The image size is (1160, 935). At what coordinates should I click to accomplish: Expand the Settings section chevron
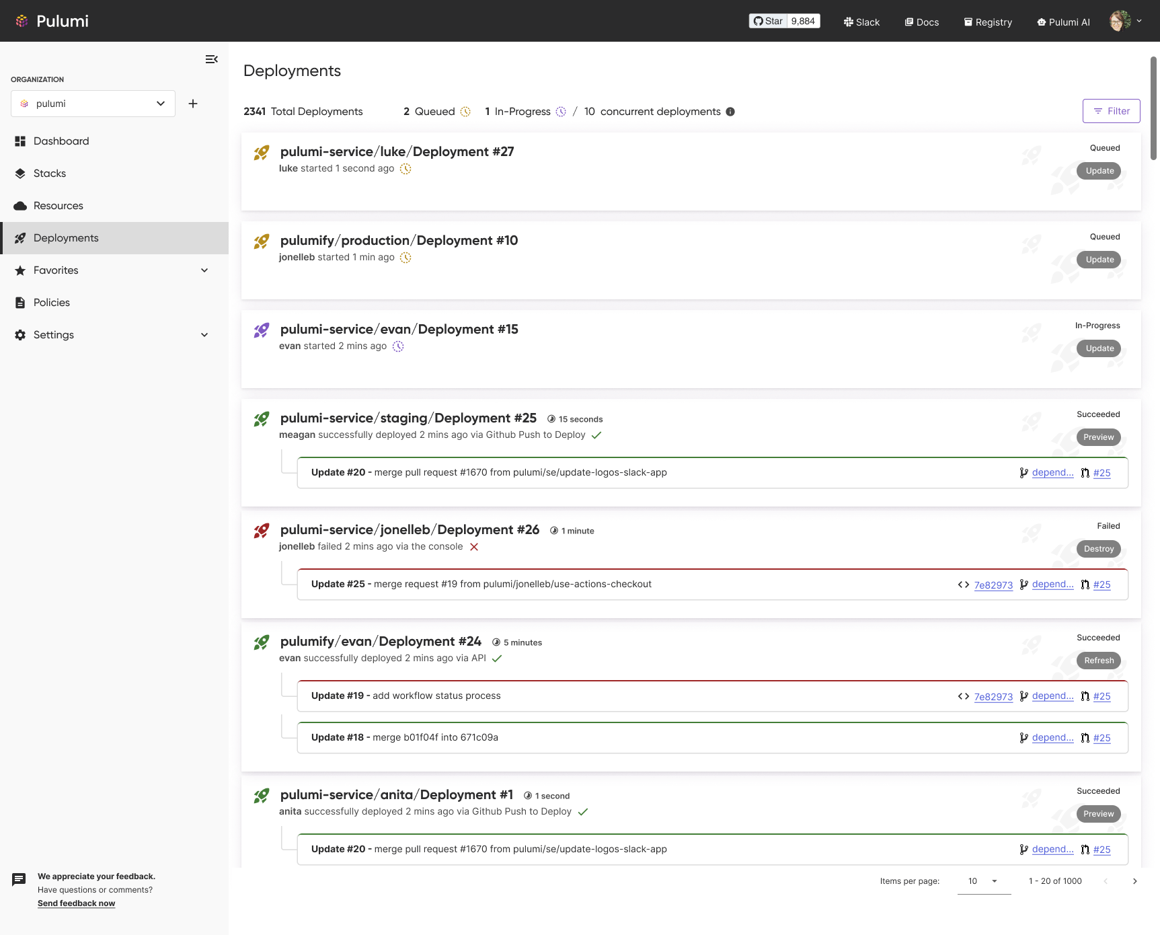(x=204, y=335)
